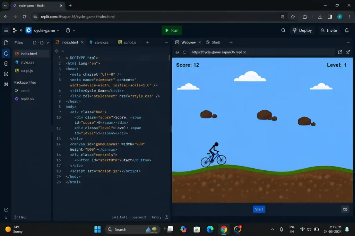This screenshot has width=355, height=236.
Task: Open the Windows Start menu
Action: 97,229
